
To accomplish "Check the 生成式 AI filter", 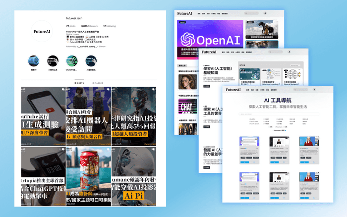I will pos(252,119).
